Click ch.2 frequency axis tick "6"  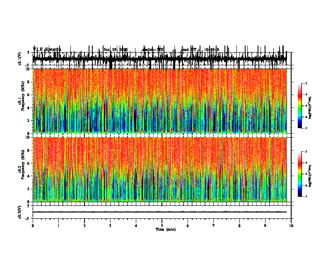point(29,163)
